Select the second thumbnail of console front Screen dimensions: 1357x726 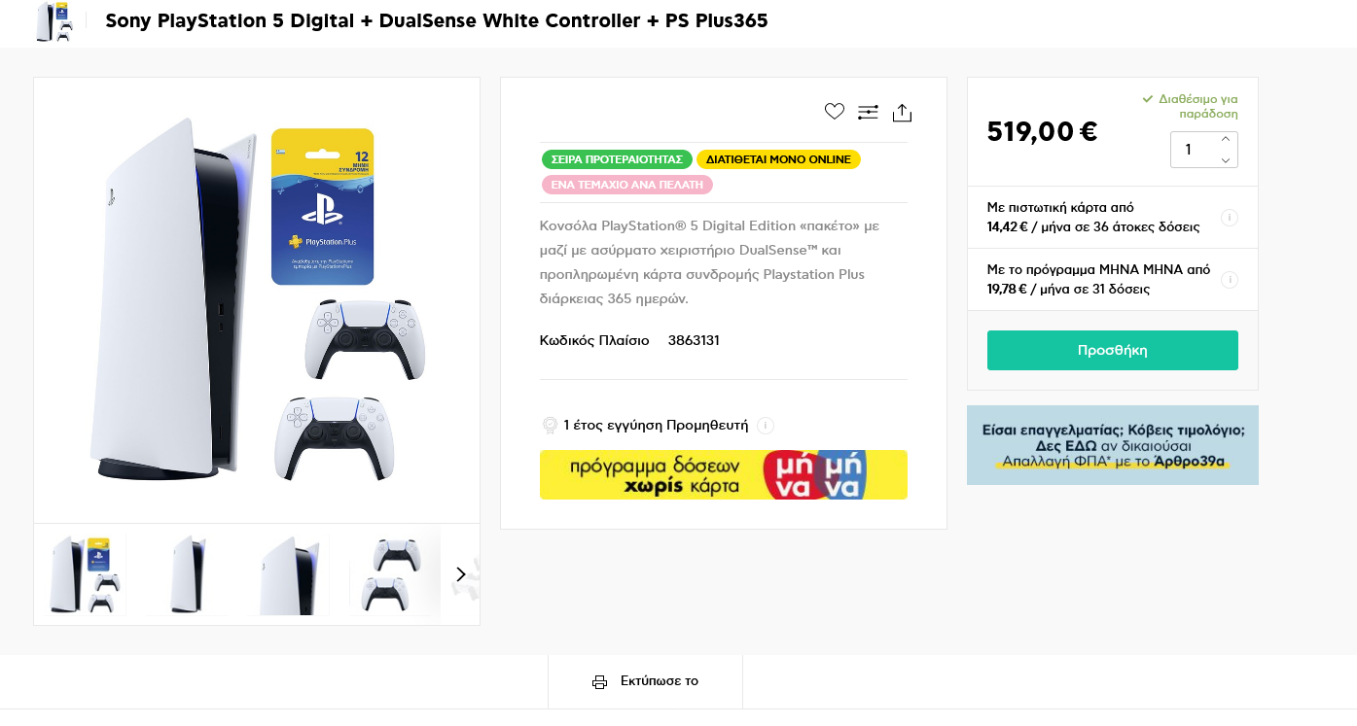[x=187, y=574]
